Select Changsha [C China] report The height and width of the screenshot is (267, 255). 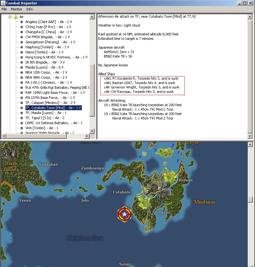(x=49, y=32)
